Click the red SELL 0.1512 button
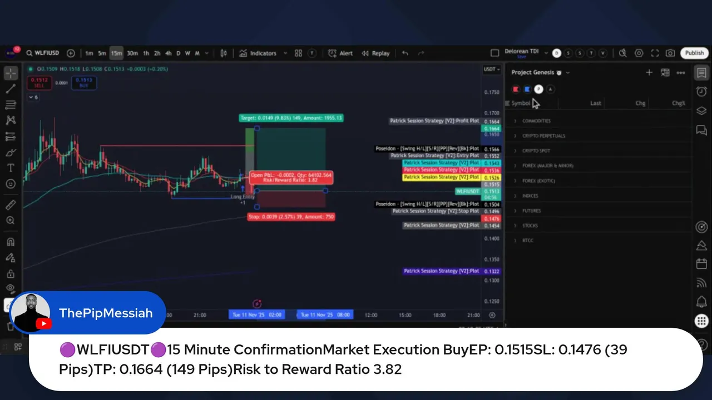 39,83
